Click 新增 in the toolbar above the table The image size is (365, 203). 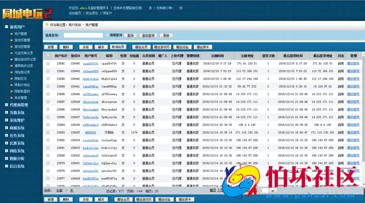pos(51,47)
